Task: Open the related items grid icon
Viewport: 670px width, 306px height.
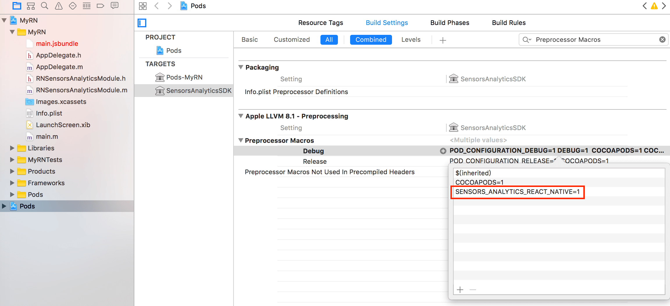Action: click(143, 6)
